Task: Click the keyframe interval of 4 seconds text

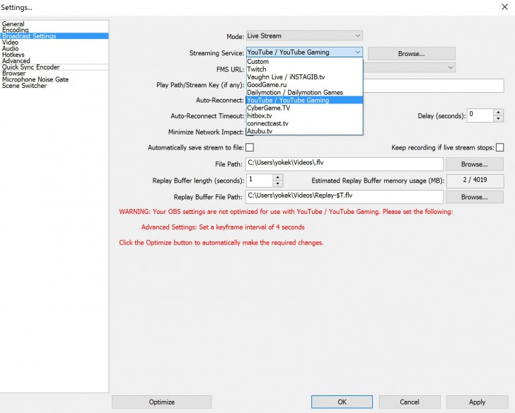Action: [x=223, y=227]
